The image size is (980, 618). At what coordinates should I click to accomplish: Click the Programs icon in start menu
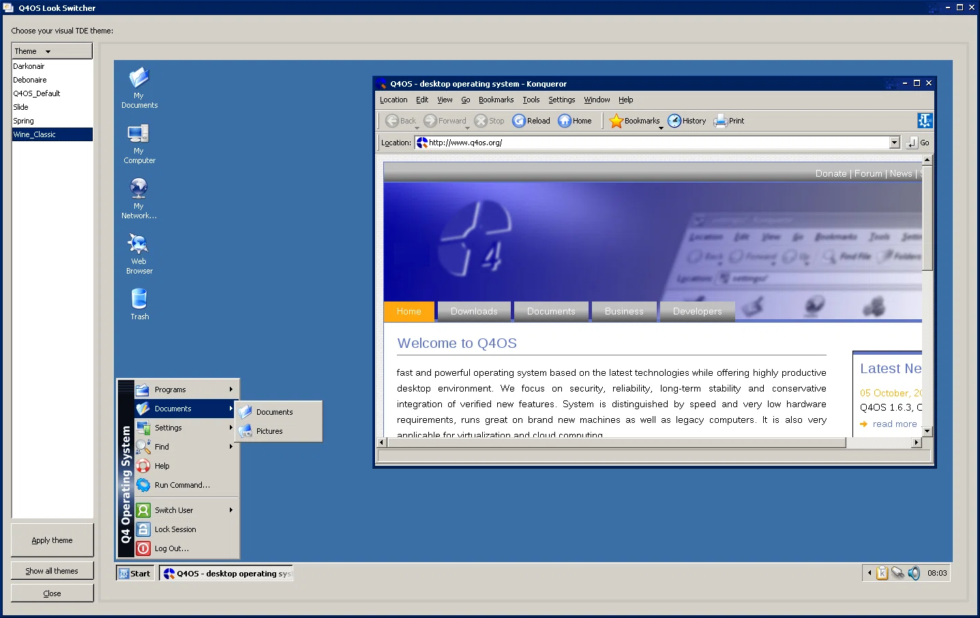coord(143,389)
